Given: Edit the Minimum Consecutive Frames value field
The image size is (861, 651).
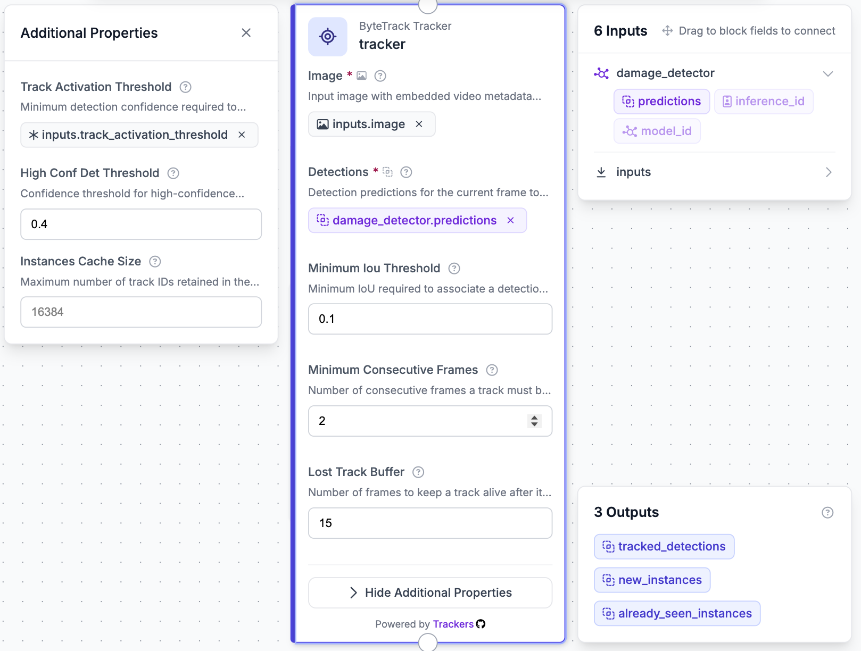Looking at the screenshot, I should 430,421.
